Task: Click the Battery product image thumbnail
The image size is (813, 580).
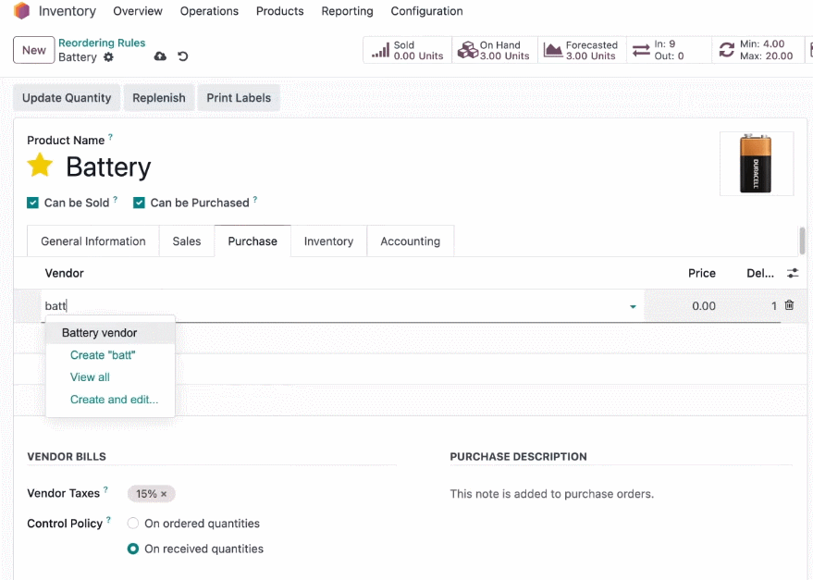Action: (756, 164)
